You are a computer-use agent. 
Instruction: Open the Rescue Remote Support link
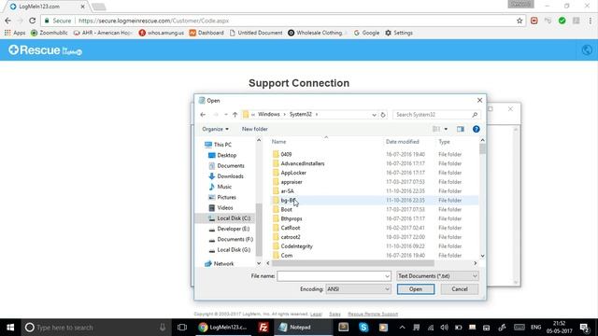tap(373, 314)
